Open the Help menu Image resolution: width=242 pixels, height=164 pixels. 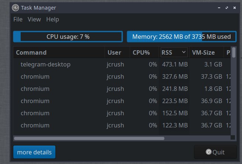(52, 19)
